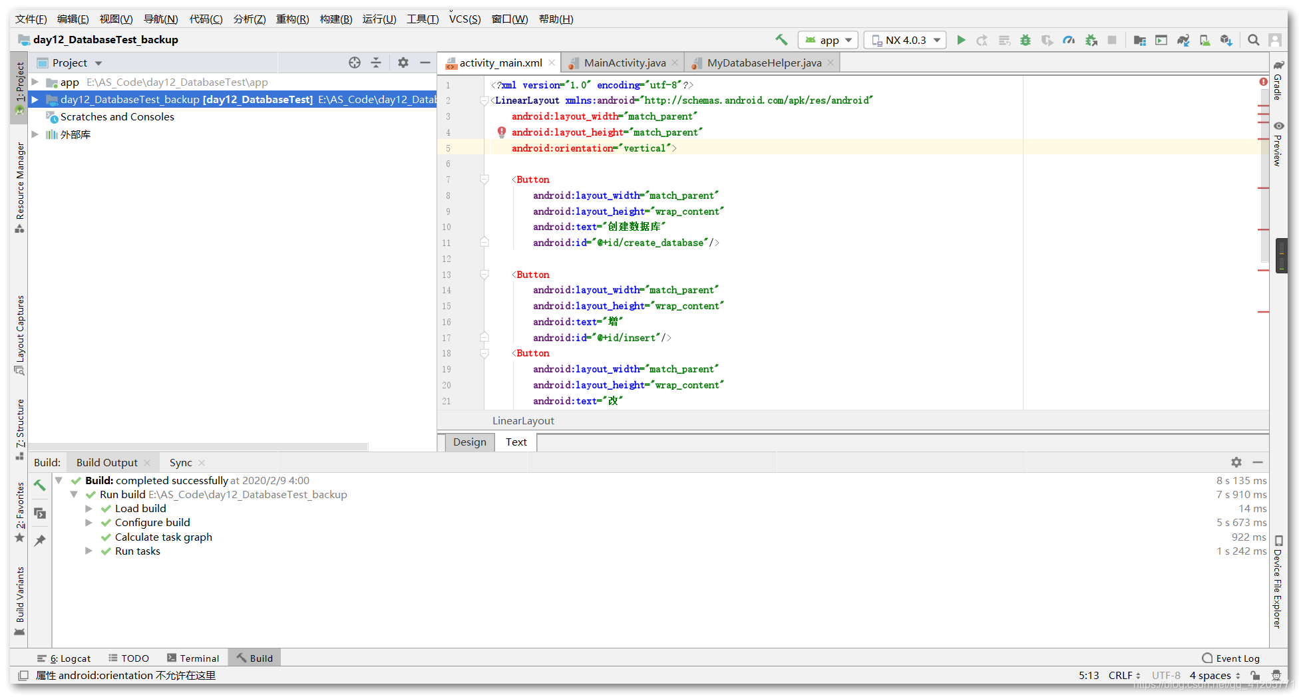Image resolution: width=1301 pixels, height=697 pixels.
Task: Open the TODO tool window
Action: (129, 658)
